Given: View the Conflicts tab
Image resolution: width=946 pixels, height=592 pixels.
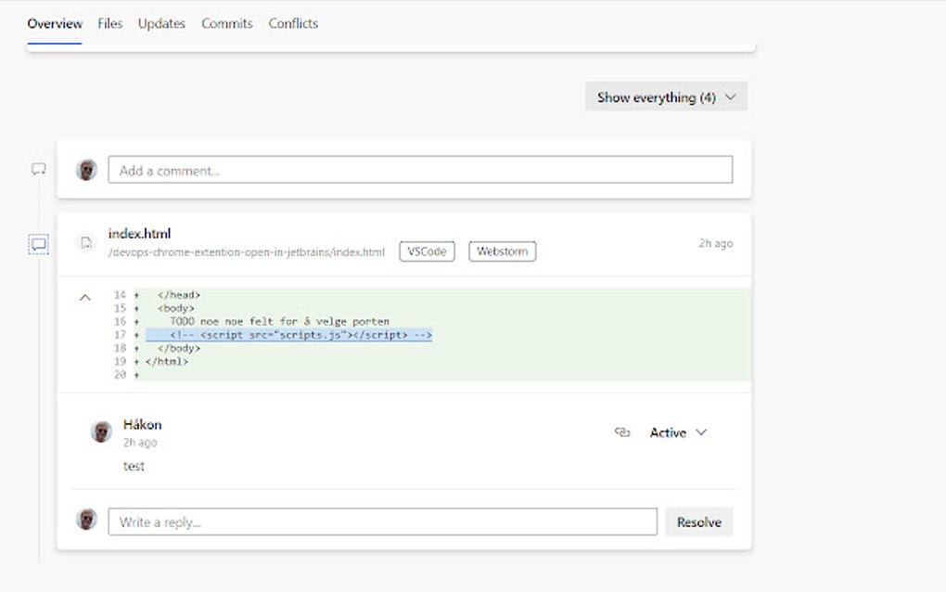Looking at the screenshot, I should (x=293, y=24).
